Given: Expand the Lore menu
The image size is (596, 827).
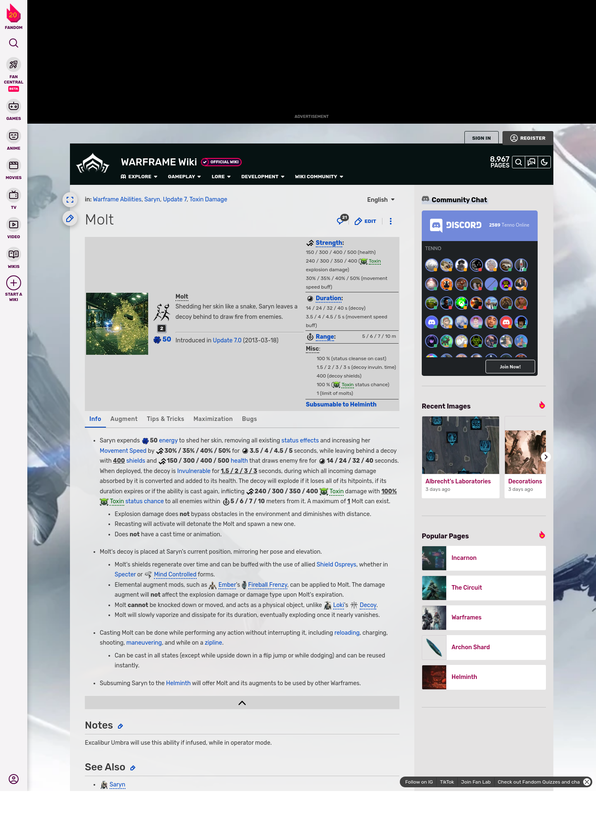Looking at the screenshot, I should pos(221,177).
